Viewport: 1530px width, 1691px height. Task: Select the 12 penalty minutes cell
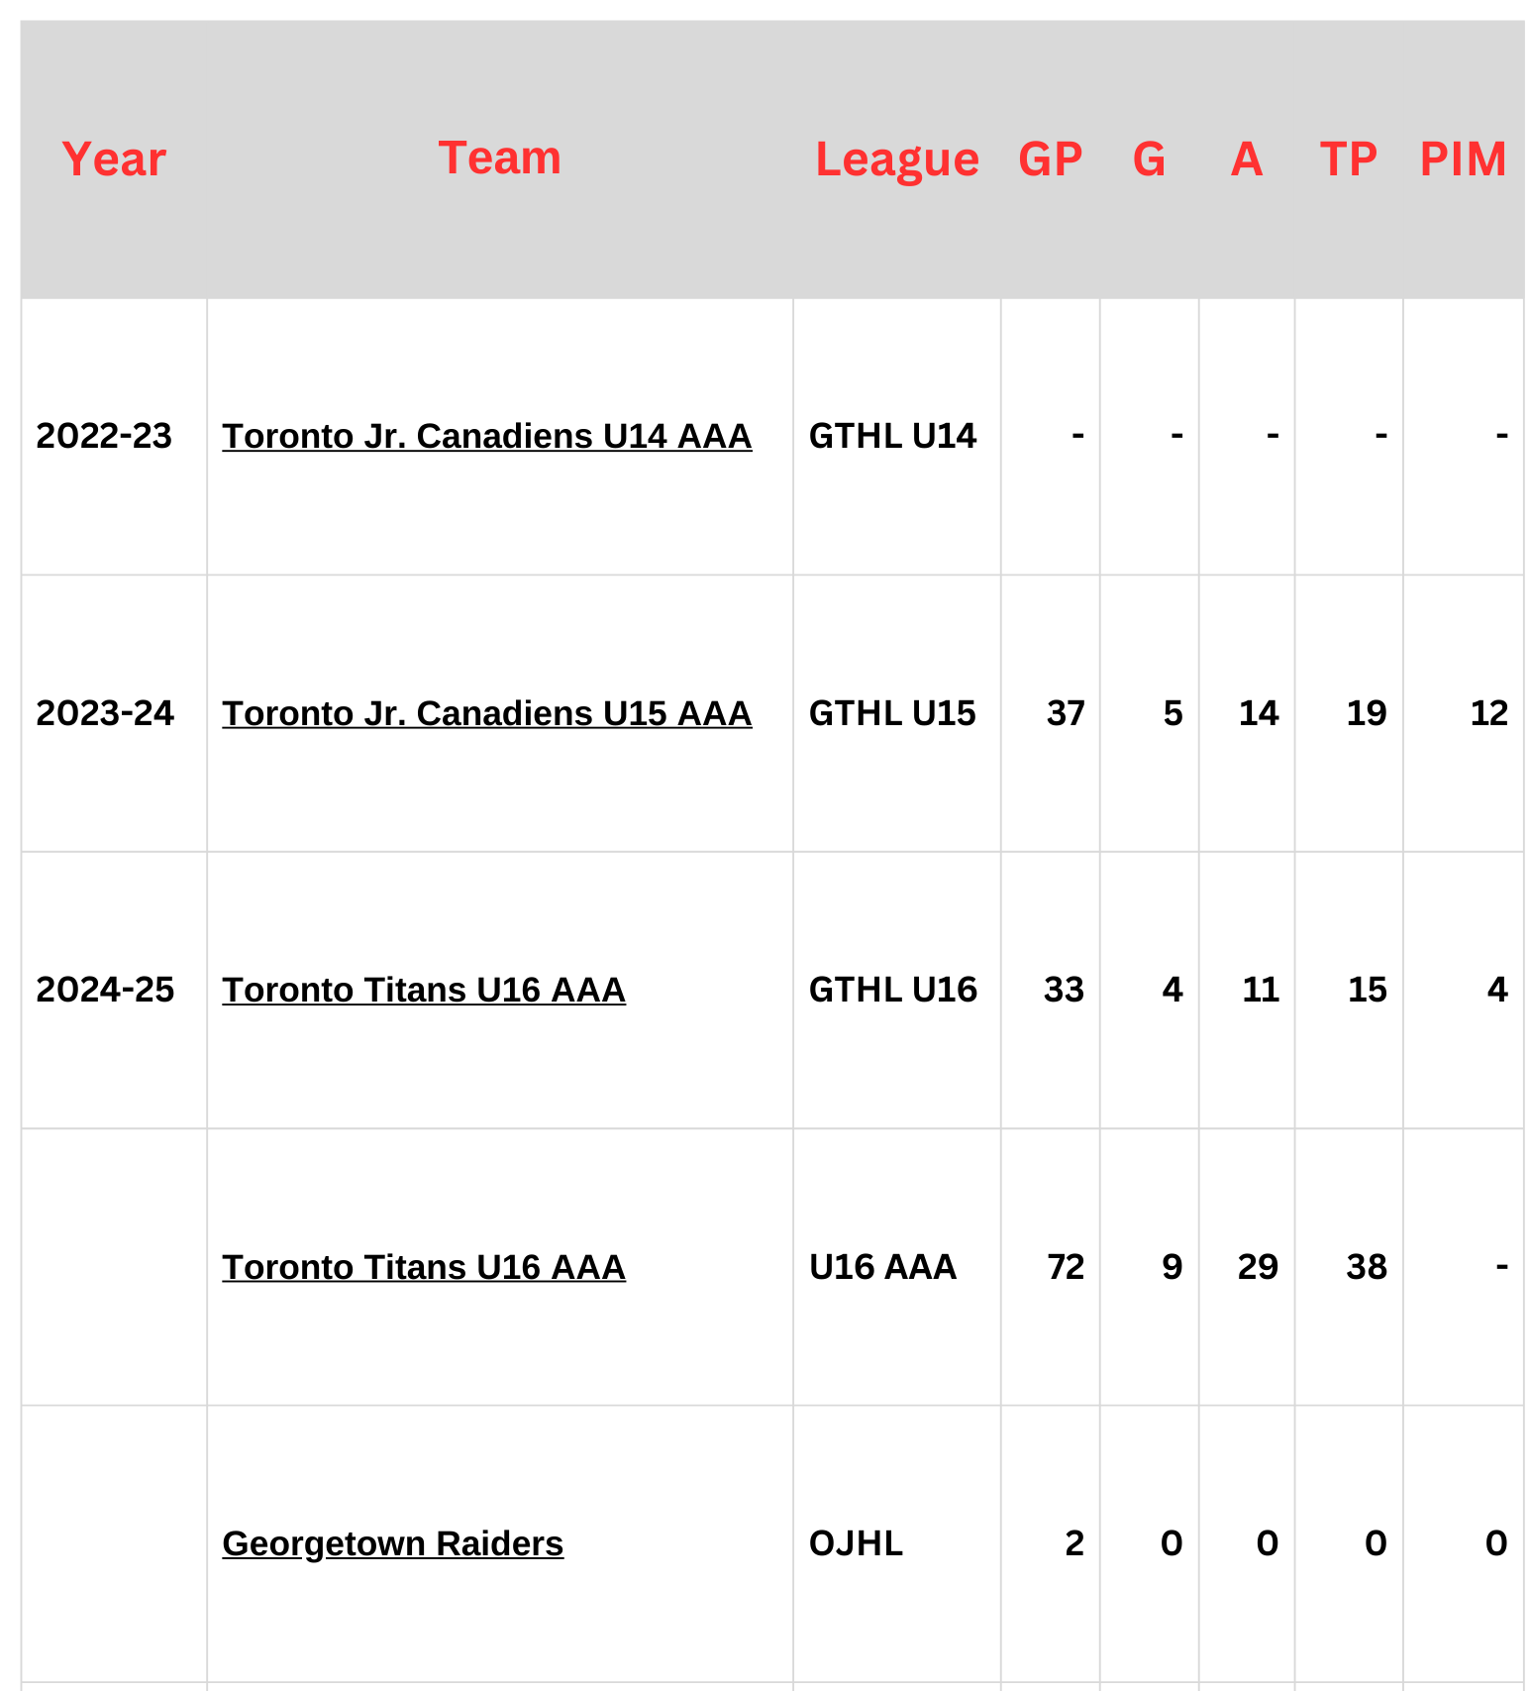click(x=1487, y=714)
